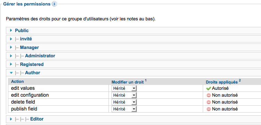Click red denied icon for edit configuration
The image size is (261, 125).
(x=209, y=95)
